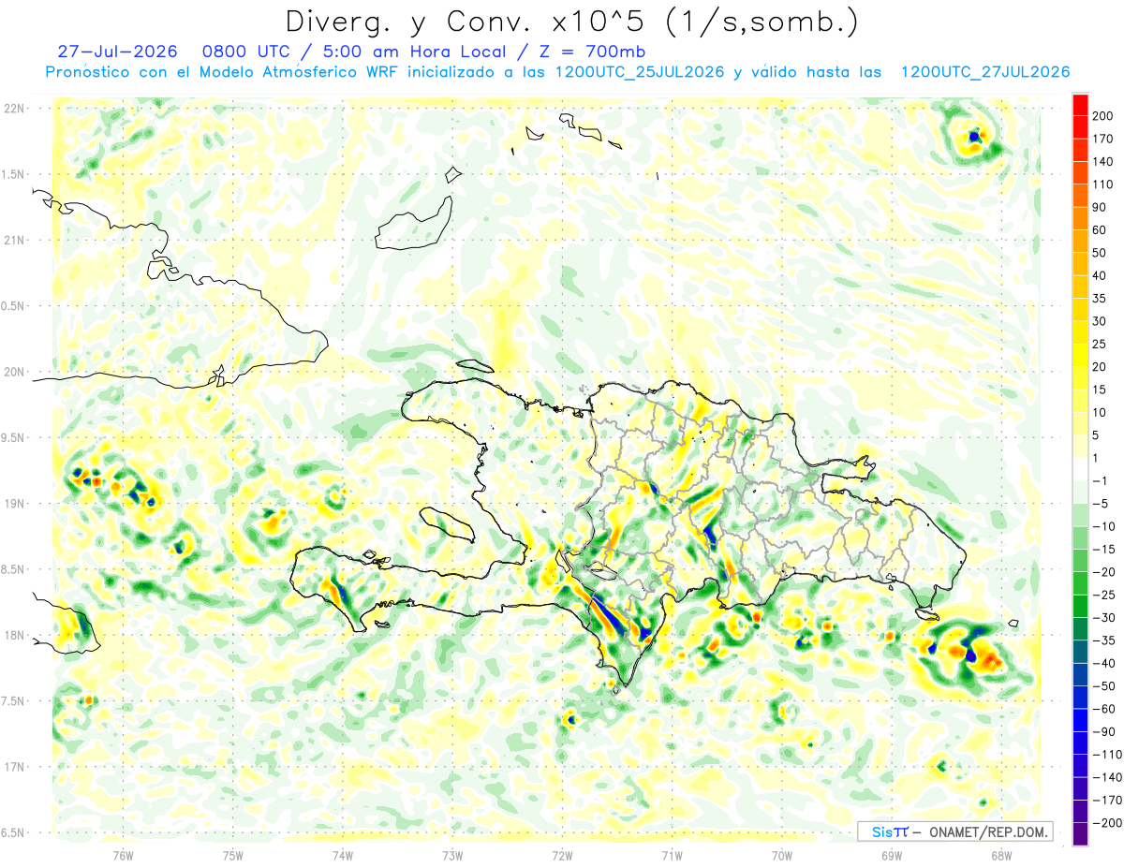The width and height of the screenshot is (1124, 868).
Task: Click the "74W" longitude label
Action: (343, 856)
